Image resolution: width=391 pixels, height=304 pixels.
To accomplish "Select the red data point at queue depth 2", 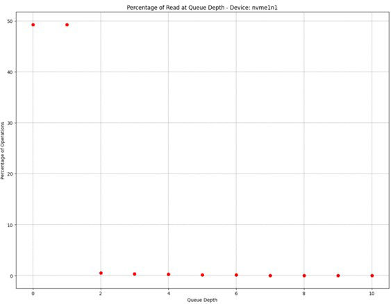I will [x=101, y=273].
